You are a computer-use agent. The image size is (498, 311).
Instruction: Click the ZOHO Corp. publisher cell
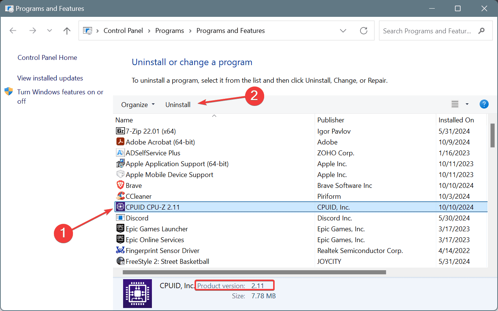(x=336, y=153)
